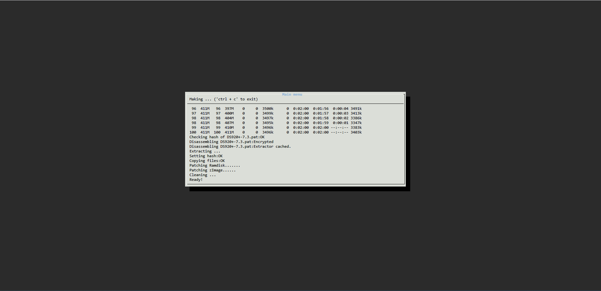Click the 'Checking hash of DS920+-7.3.pat' line

[x=227, y=137]
